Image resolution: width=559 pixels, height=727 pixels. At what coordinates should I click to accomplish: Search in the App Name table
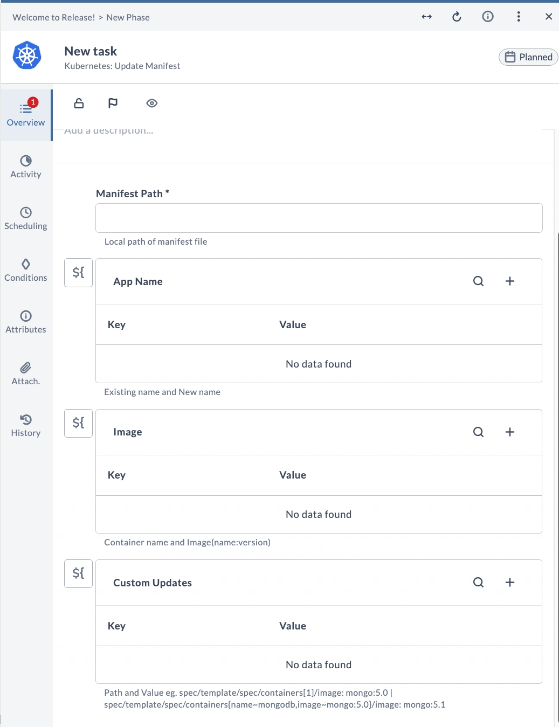point(479,281)
